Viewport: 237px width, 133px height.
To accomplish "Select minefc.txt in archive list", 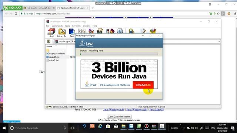I will (53, 60).
